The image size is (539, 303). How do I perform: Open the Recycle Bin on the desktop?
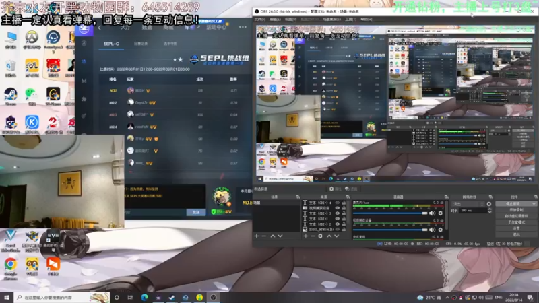(11, 68)
